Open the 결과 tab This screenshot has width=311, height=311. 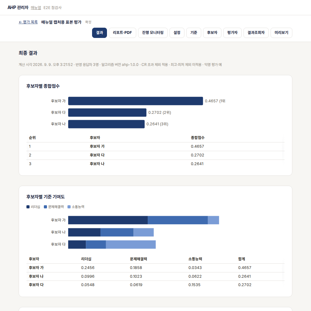(100, 33)
